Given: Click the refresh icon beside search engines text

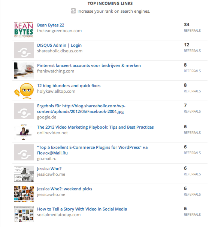Looking at the screenshot, I should 73,11.
